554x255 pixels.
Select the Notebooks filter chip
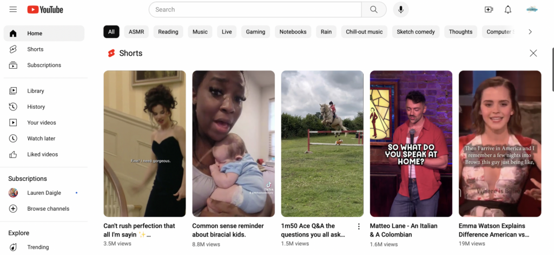tap(293, 32)
